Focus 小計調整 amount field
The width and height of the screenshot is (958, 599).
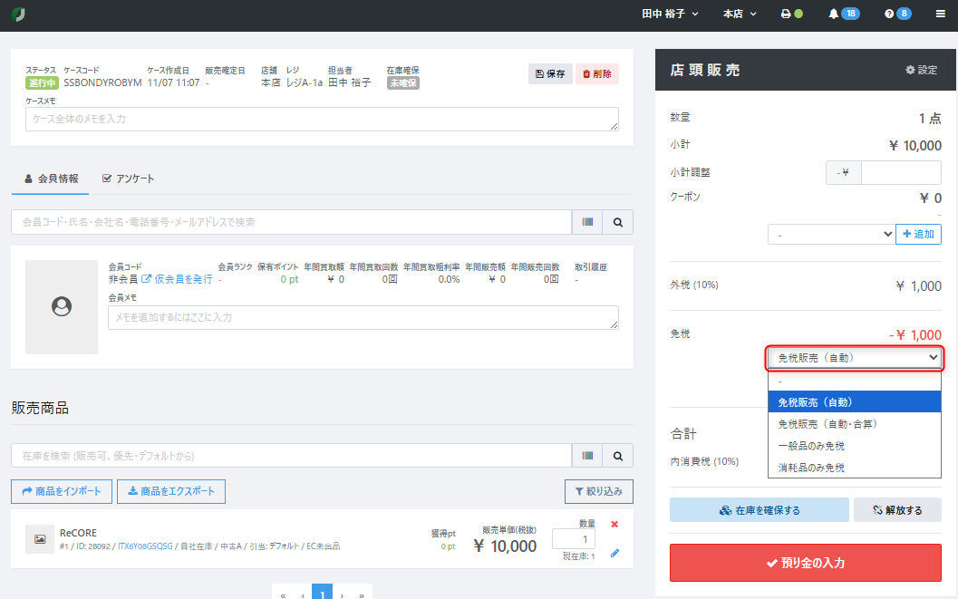pos(901,173)
